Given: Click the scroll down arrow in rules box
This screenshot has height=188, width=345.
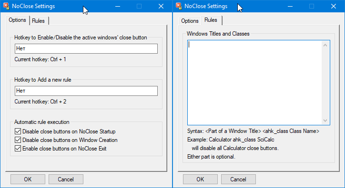Looking at the screenshot, I should [x=325, y=120].
